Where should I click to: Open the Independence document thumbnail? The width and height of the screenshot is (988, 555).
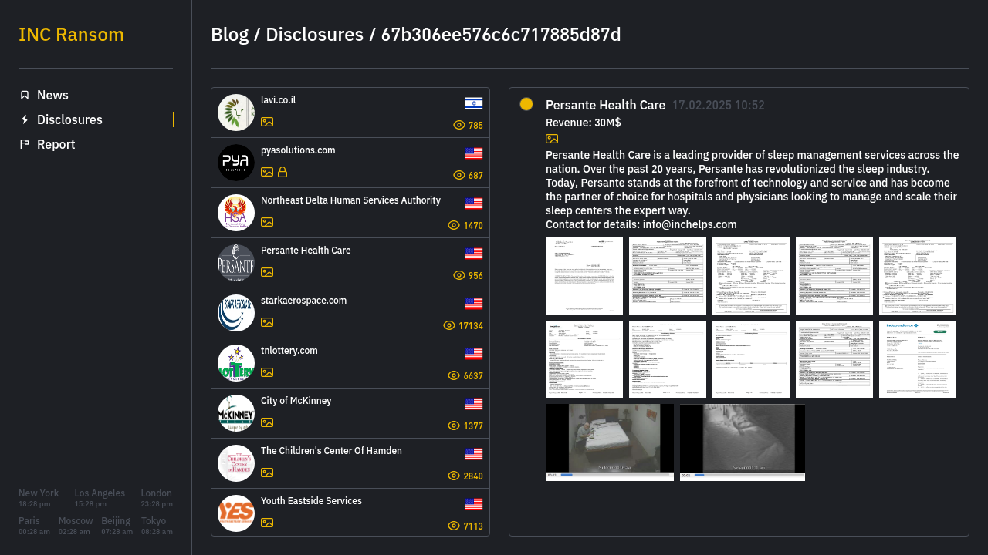pos(918,359)
